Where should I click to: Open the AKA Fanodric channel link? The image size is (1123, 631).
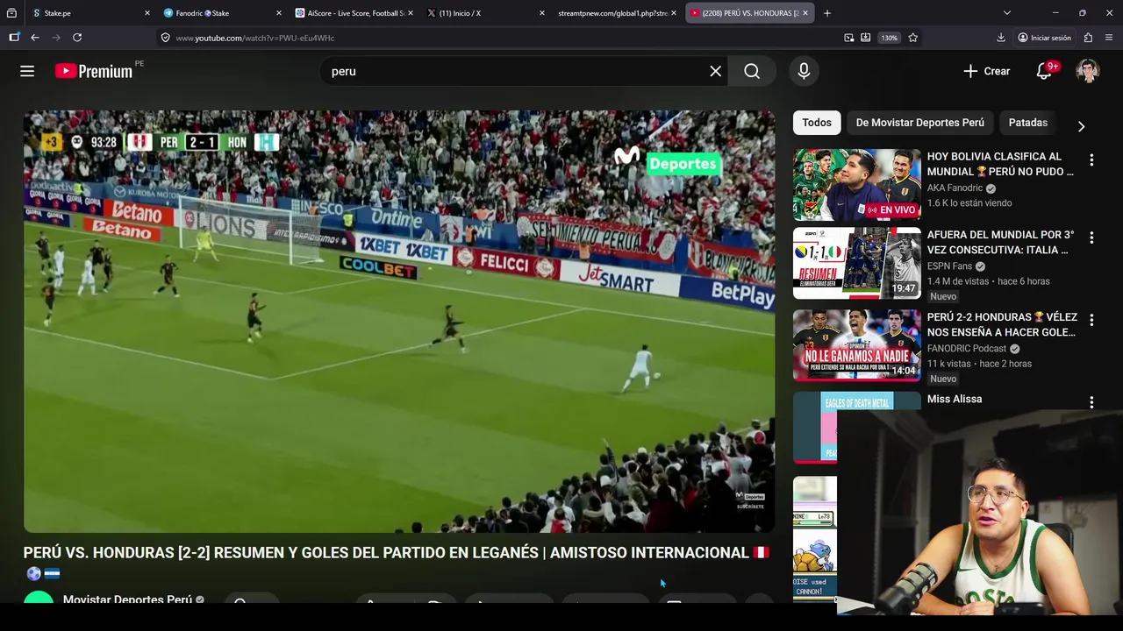(x=955, y=188)
